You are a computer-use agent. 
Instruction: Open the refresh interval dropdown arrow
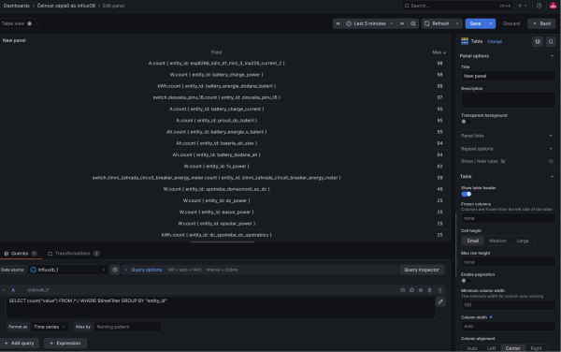pos(457,23)
